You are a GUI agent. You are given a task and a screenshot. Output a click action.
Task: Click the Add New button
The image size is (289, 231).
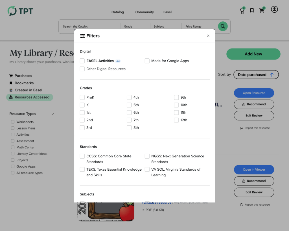(253, 54)
